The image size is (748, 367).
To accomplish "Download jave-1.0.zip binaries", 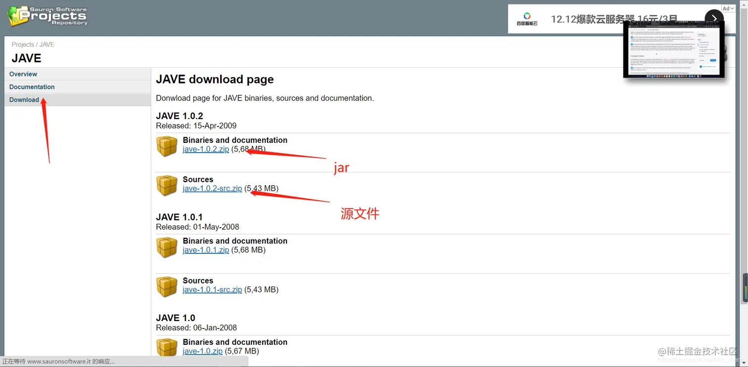I will (203, 351).
